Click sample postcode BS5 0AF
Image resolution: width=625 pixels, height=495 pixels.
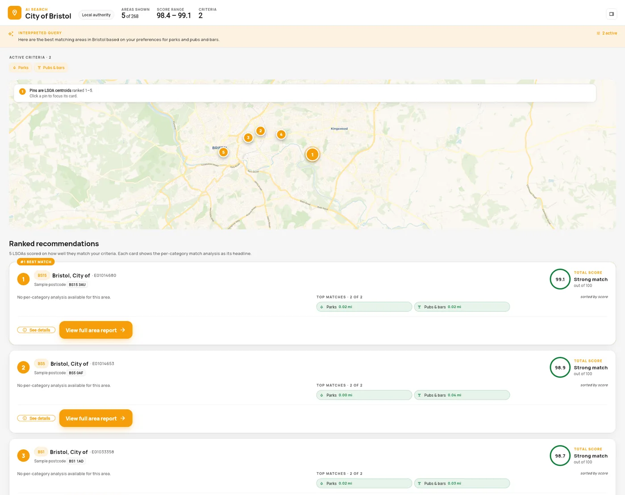[76, 373]
